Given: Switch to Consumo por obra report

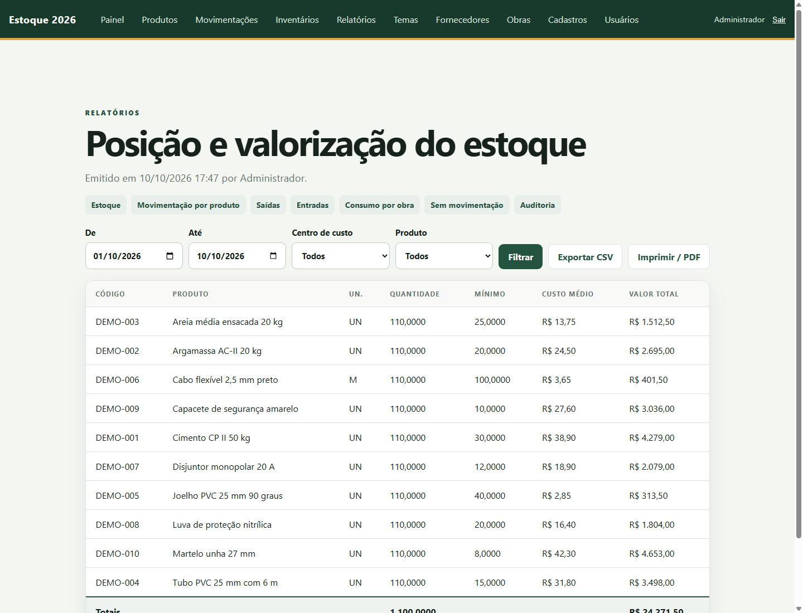Looking at the screenshot, I should pos(379,205).
